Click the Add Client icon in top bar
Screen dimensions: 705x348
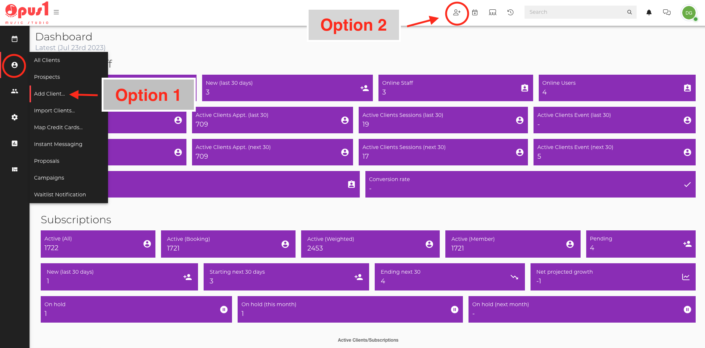click(457, 12)
